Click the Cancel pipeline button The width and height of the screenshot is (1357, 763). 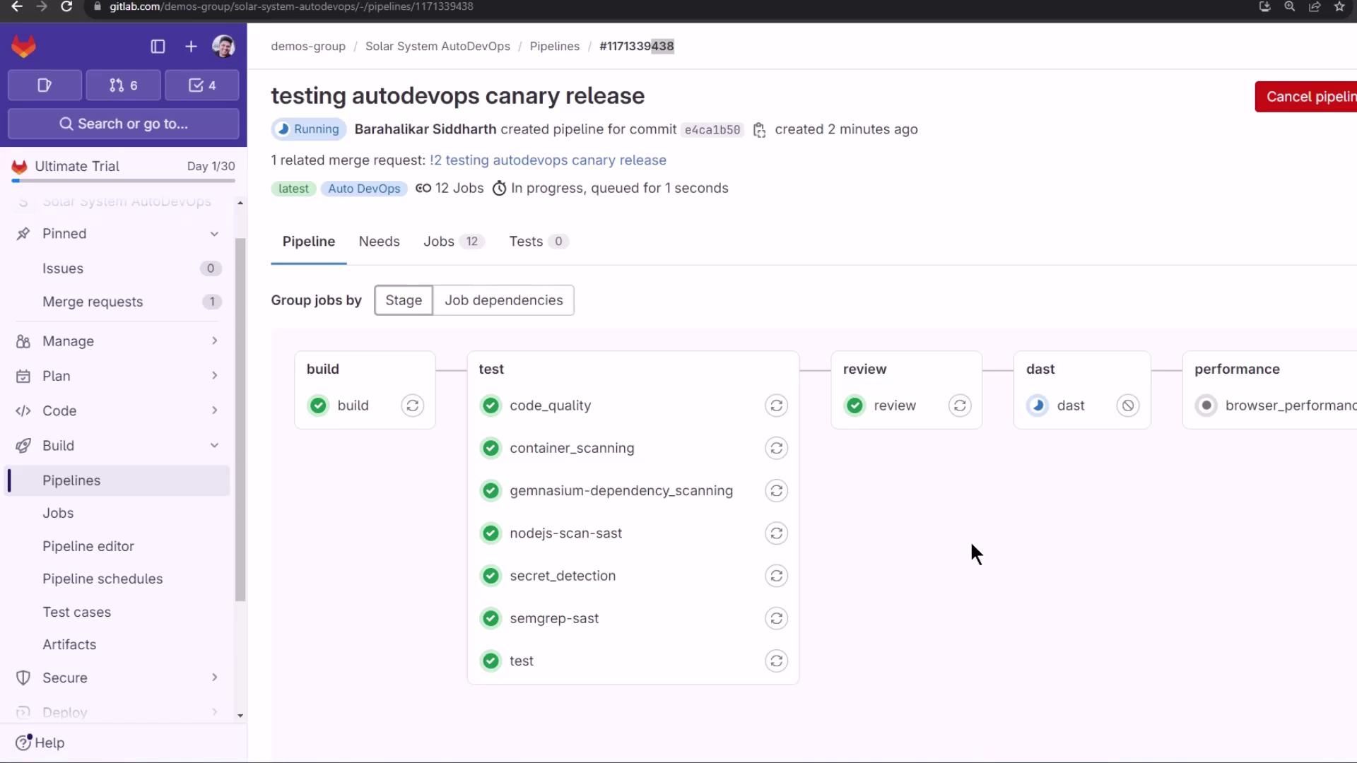[x=1308, y=97]
